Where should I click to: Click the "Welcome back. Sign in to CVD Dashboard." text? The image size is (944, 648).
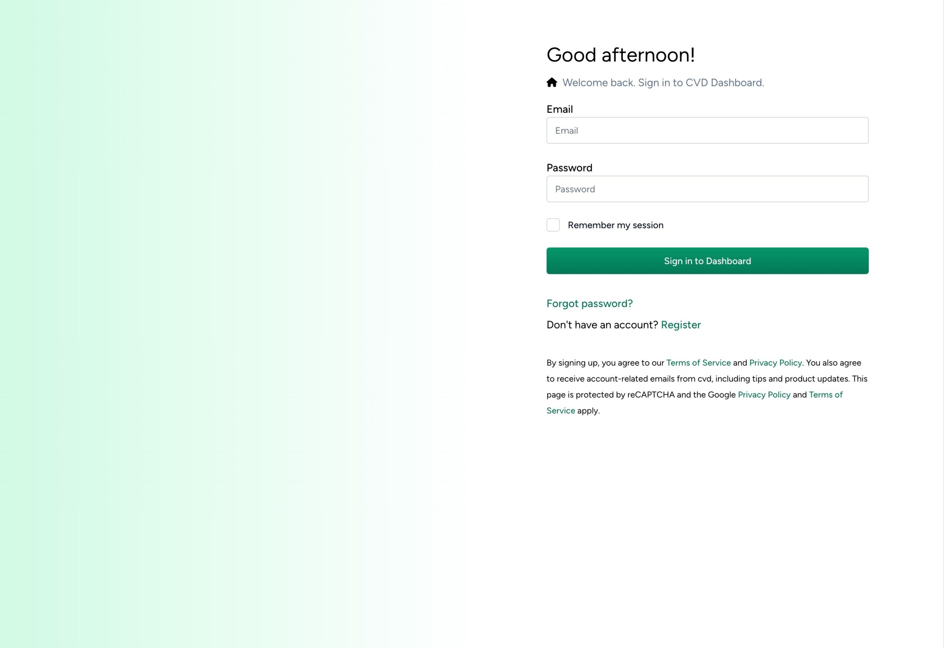click(663, 83)
